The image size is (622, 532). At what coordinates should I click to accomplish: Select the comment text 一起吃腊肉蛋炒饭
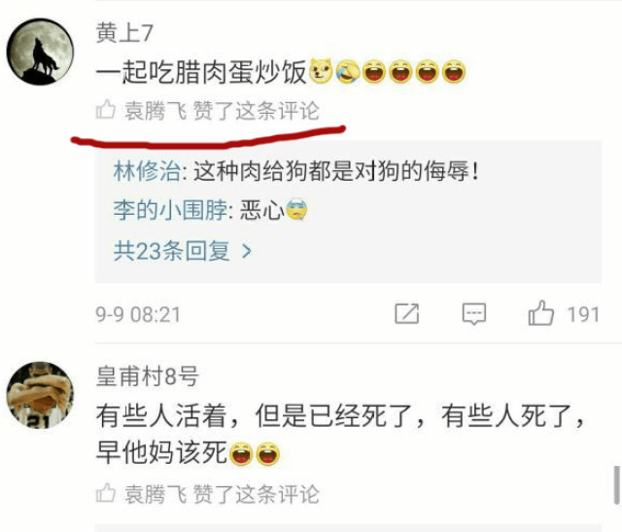pos(201,72)
